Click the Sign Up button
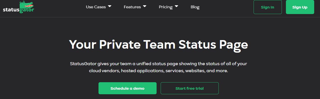 pos(300,7)
